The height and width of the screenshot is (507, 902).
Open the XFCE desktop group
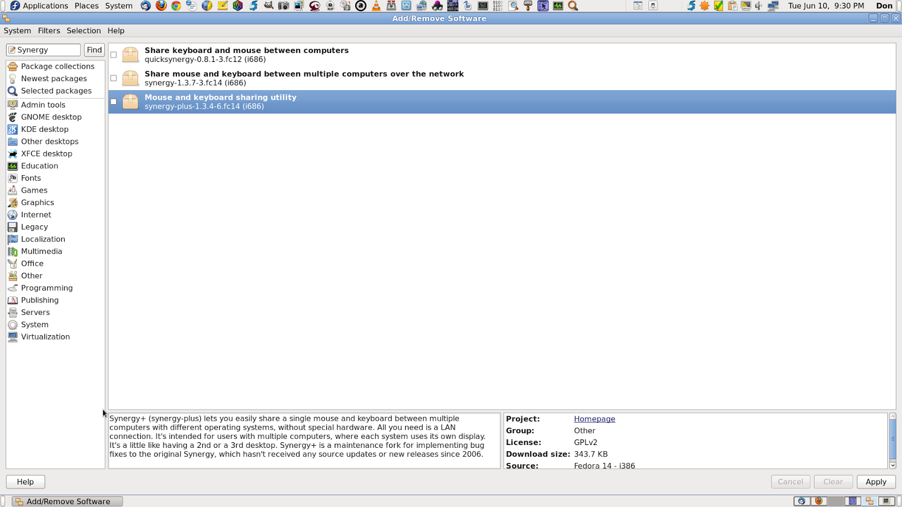[55, 154]
